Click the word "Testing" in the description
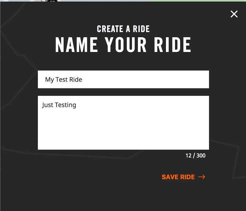The height and width of the screenshot is (211, 246). (65, 105)
